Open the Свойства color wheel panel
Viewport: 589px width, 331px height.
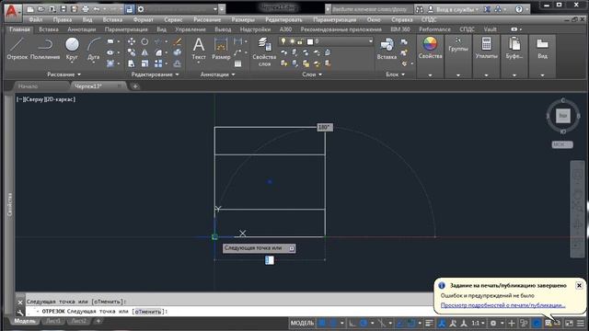pos(430,48)
